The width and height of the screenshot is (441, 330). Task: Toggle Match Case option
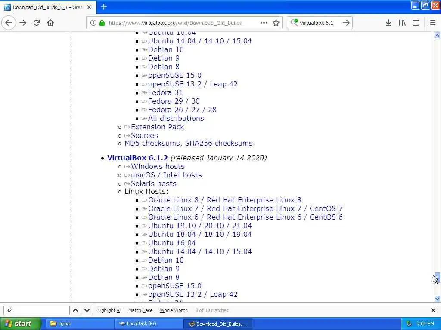[140, 310]
